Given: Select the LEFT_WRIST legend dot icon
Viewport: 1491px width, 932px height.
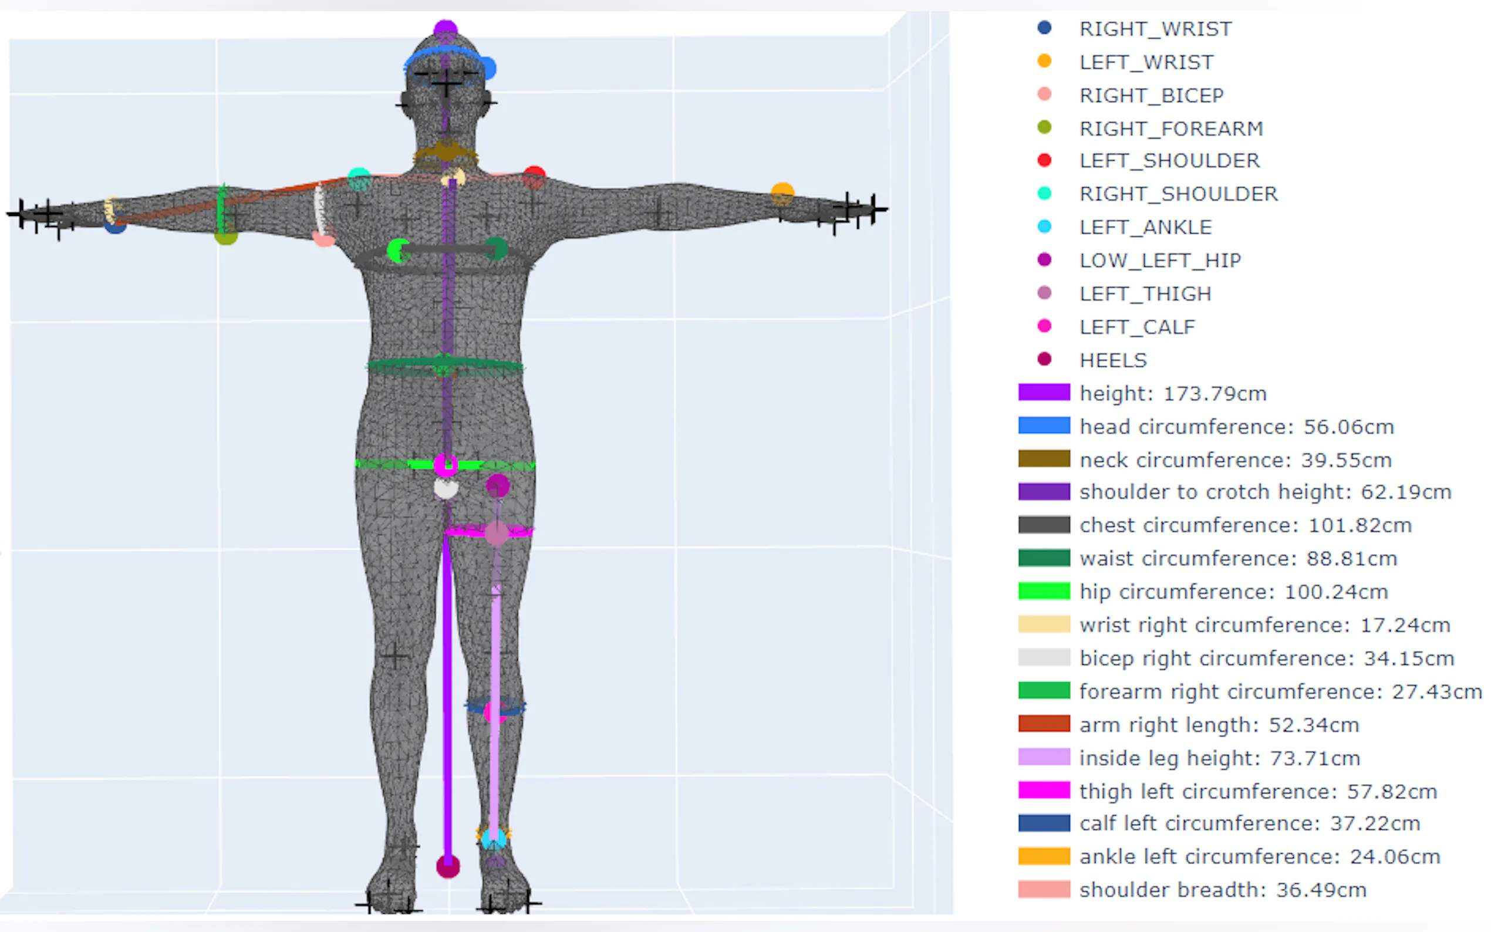Looking at the screenshot, I should coord(1043,62).
